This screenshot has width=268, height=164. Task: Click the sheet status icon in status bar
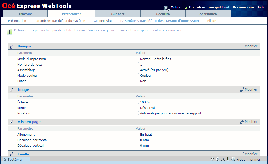point(212,159)
